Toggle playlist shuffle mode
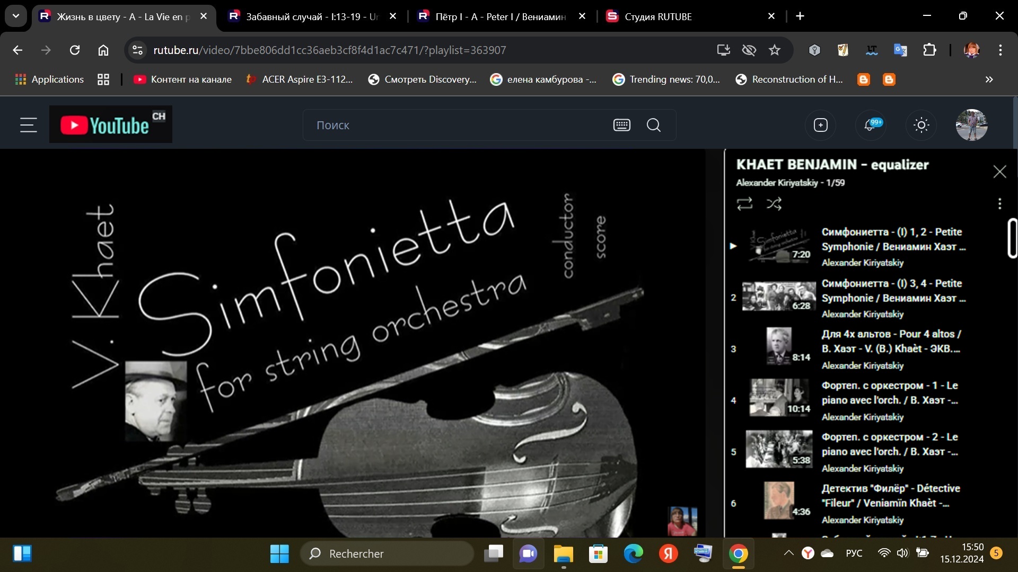1018x572 pixels. click(x=774, y=203)
